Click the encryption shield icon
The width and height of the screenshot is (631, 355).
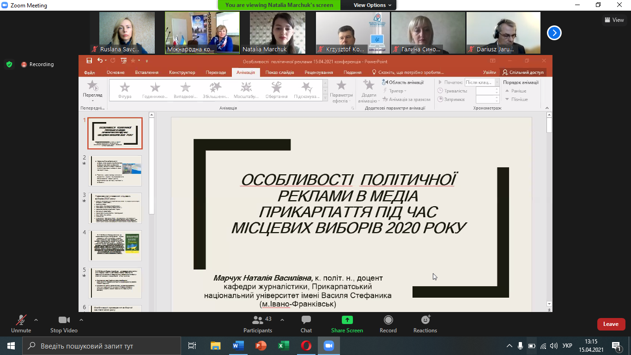(x=9, y=64)
